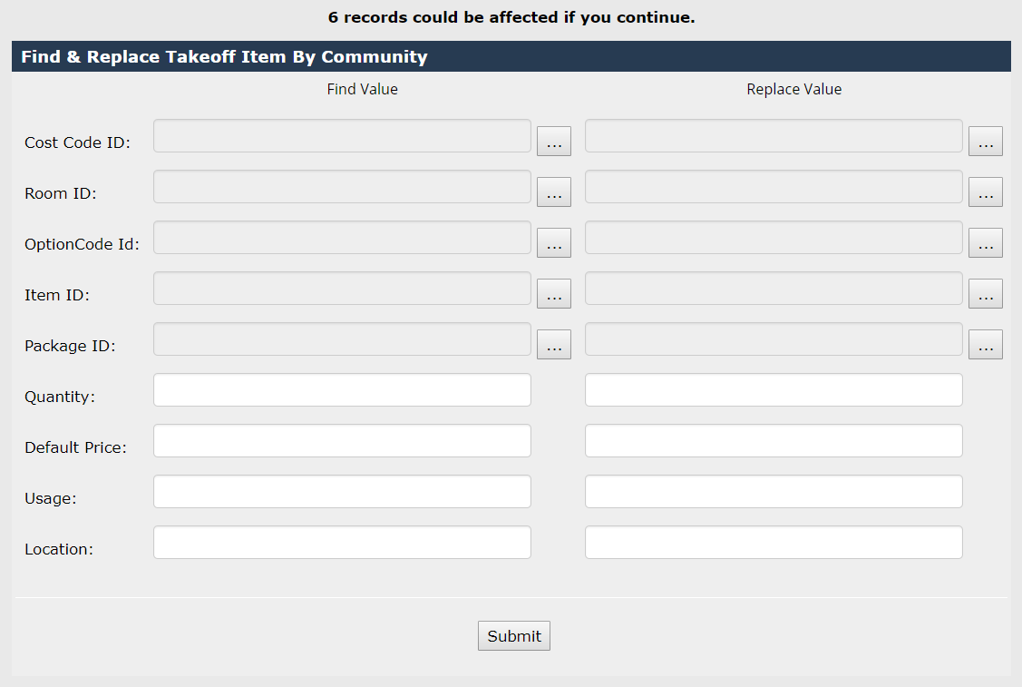Click the Submit button
This screenshot has height=687, width=1022.
point(514,636)
